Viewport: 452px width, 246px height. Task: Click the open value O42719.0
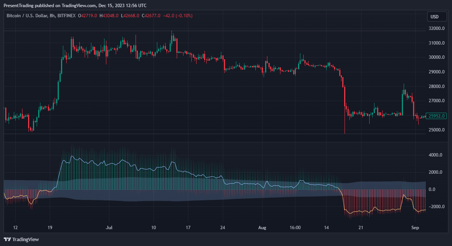point(87,16)
